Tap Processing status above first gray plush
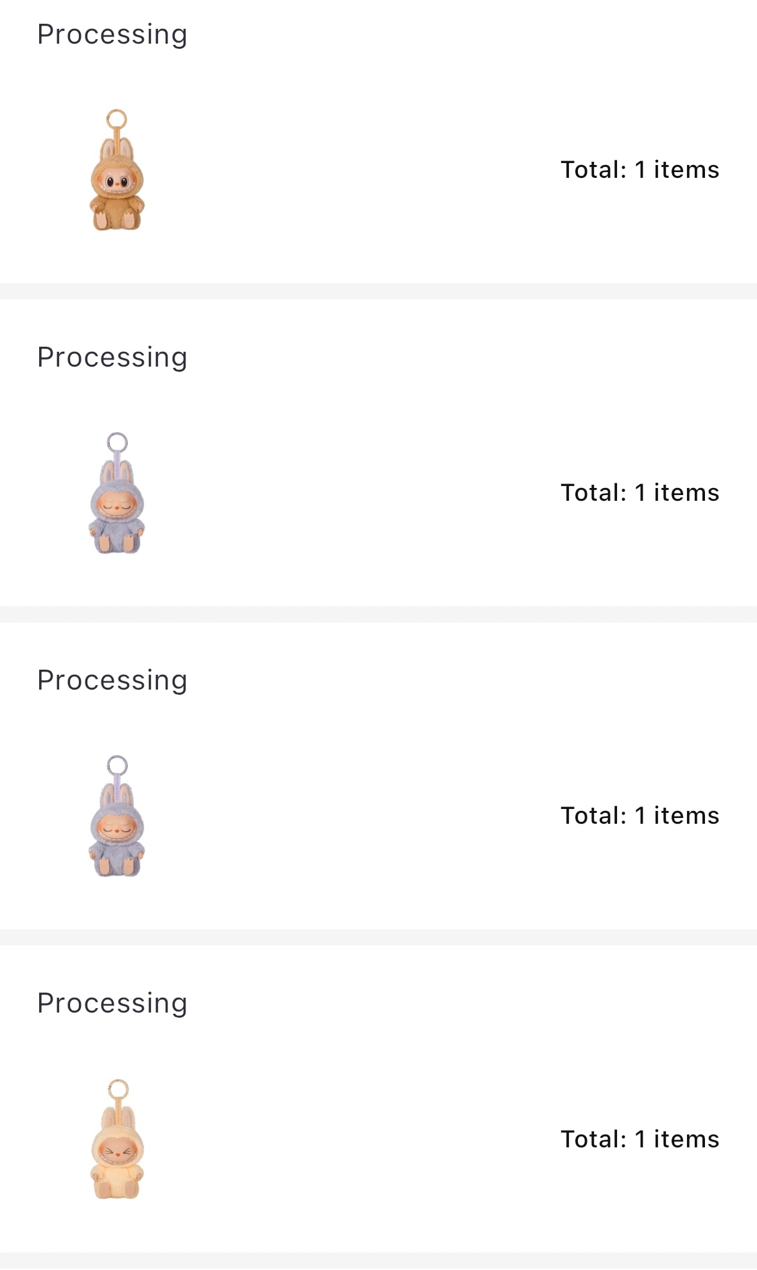Screen dimensions: 757x1270 point(112,358)
